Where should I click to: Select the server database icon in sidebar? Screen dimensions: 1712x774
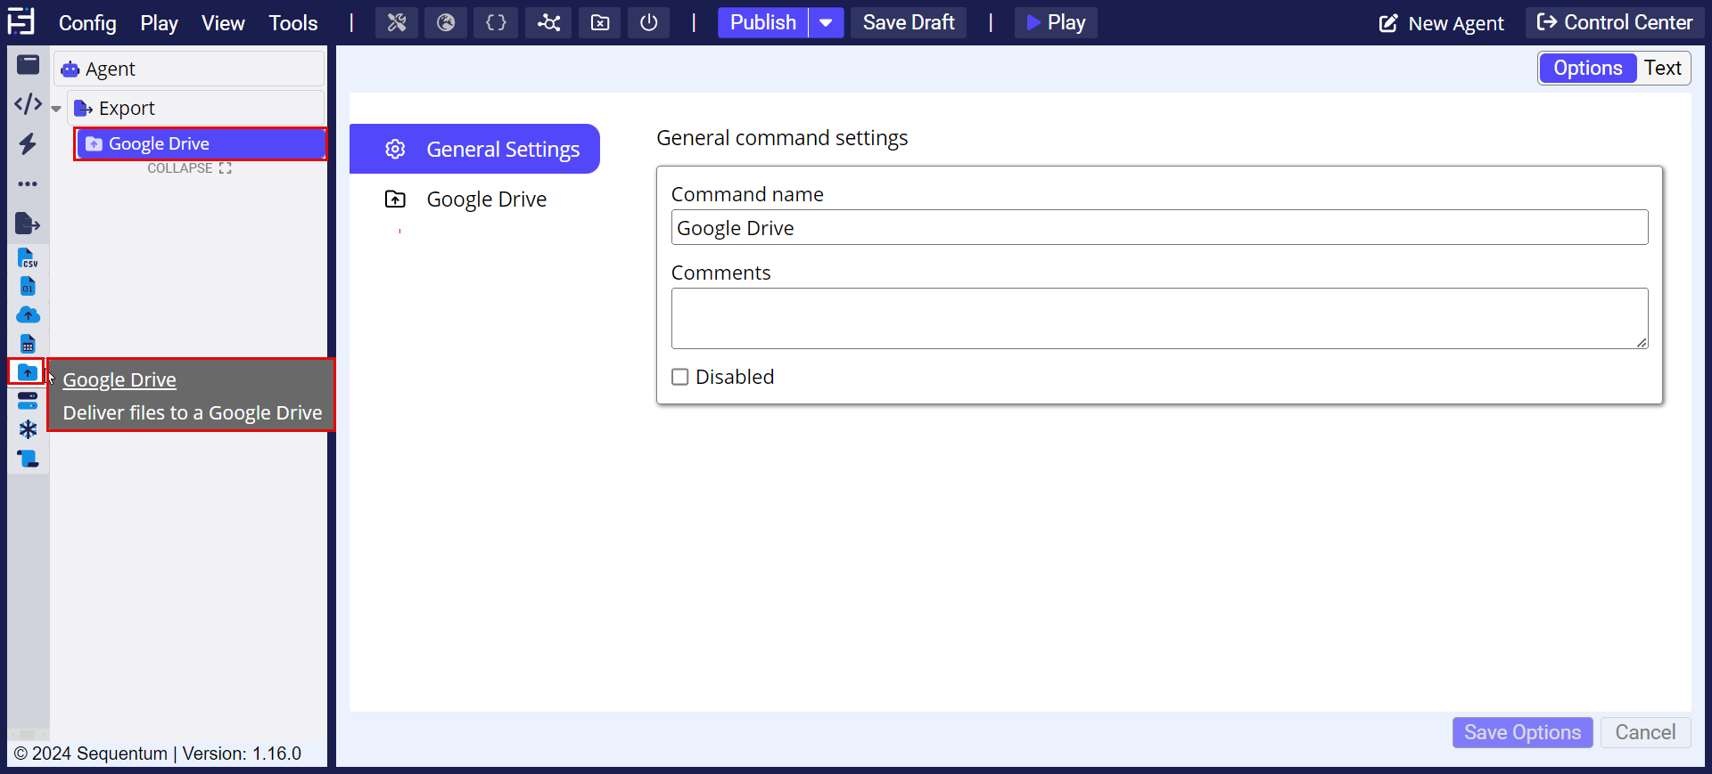(x=29, y=401)
